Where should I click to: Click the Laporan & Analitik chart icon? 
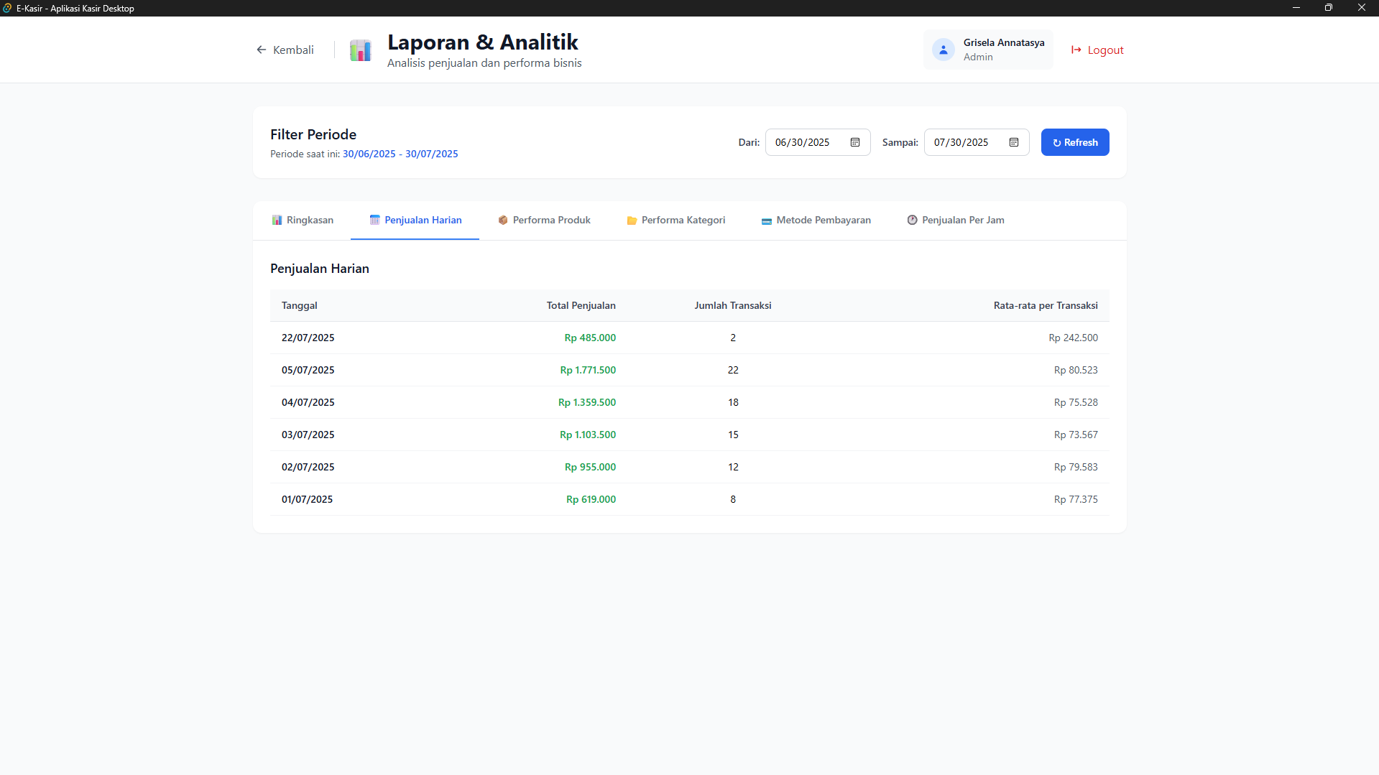point(360,50)
